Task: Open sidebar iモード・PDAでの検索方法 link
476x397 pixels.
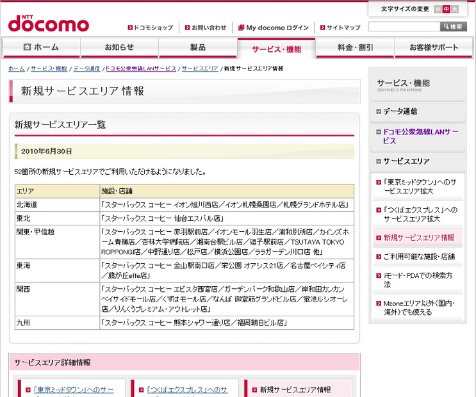Action: point(418,280)
